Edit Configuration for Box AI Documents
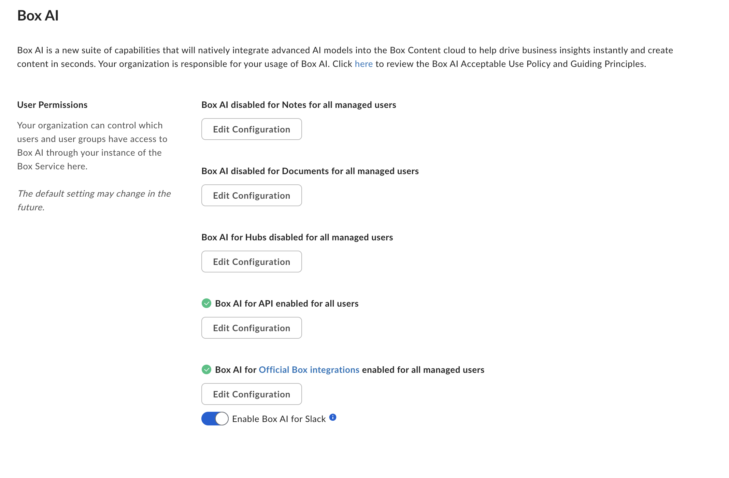The width and height of the screenshot is (729, 478). [252, 195]
